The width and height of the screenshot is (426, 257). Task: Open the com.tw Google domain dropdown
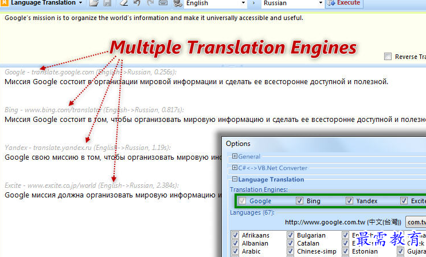pos(416,222)
